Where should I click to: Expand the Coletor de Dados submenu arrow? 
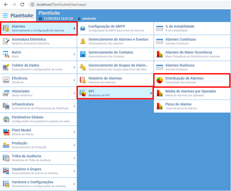[74, 67]
